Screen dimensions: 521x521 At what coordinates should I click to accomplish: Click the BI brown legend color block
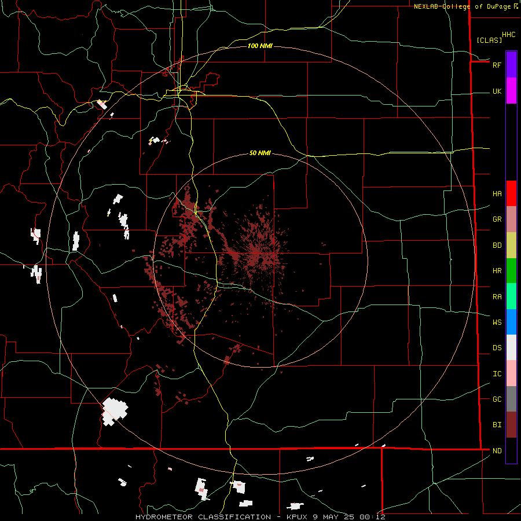point(511,425)
